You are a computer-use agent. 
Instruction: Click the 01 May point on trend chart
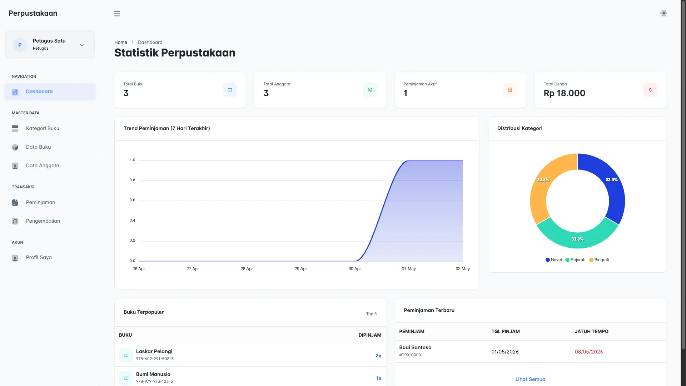[409, 161]
